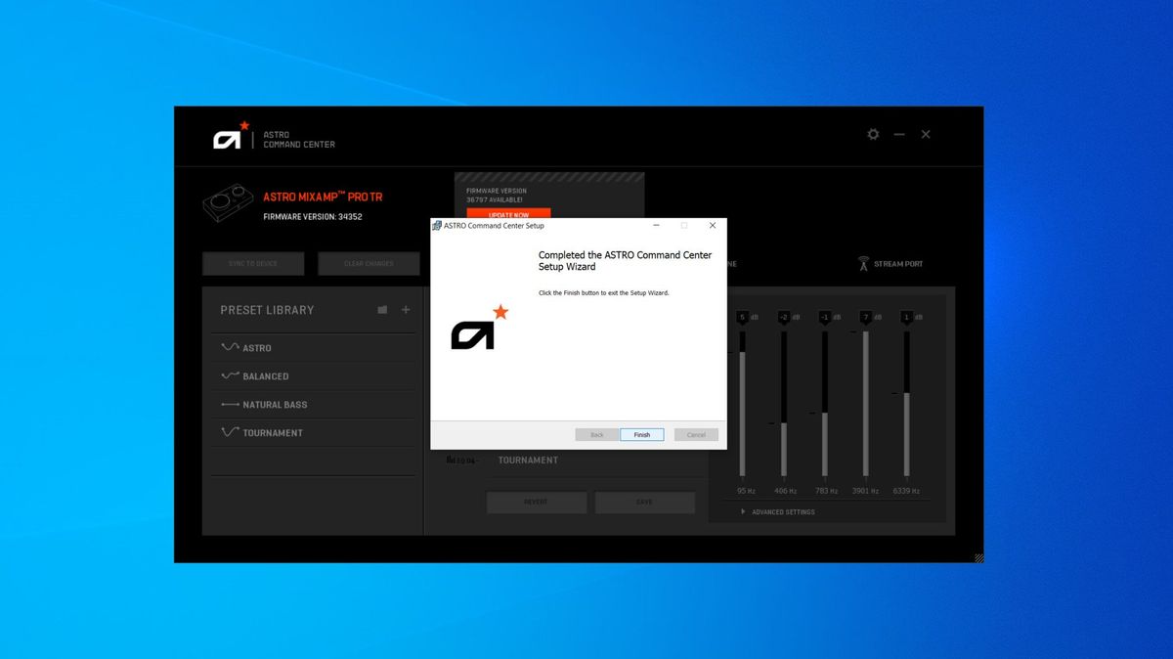Click the 406 Hz equalizer slider
Screen dimensions: 1173x659
pyautogui.click(x=784, y=404)
